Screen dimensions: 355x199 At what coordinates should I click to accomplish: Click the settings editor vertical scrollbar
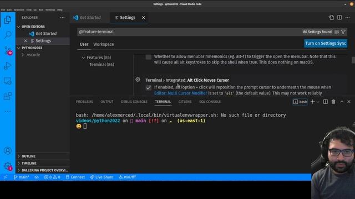pyautogui.click(x=353, y=60)
